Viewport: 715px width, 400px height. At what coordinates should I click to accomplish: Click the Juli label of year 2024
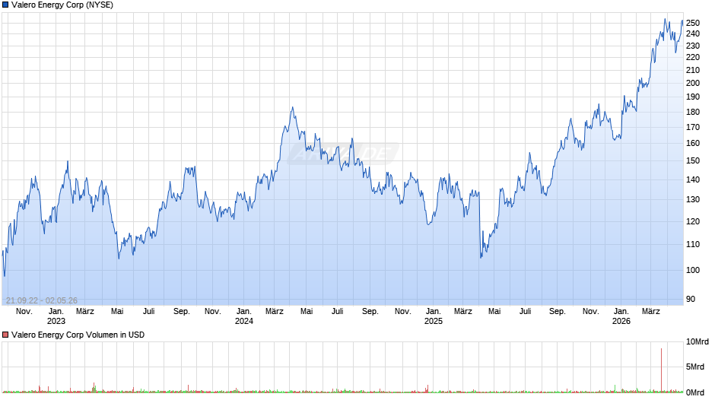(338, 312)
